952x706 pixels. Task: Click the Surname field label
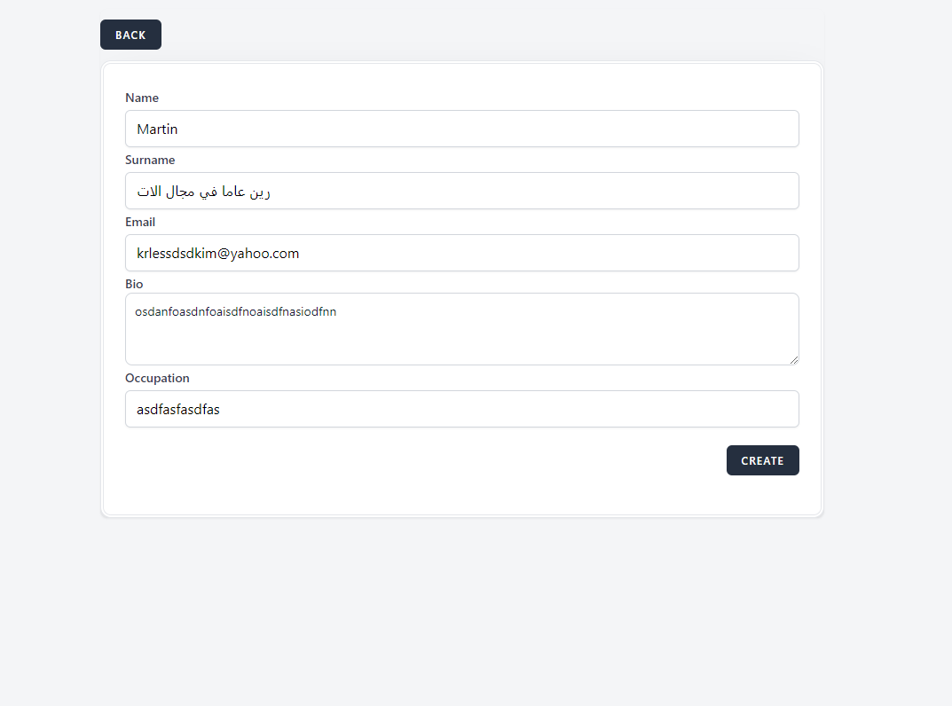tap(150, 160)
